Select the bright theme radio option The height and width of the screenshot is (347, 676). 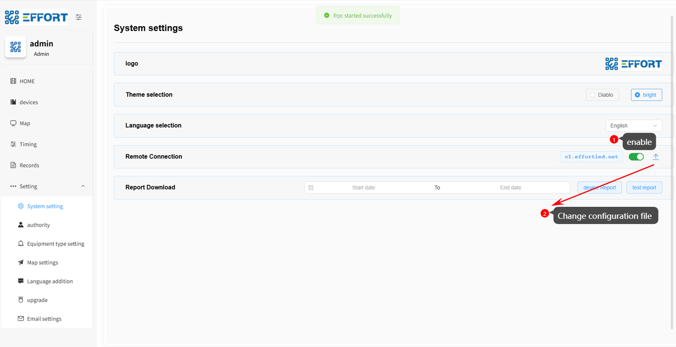click(x=646, y=95)
